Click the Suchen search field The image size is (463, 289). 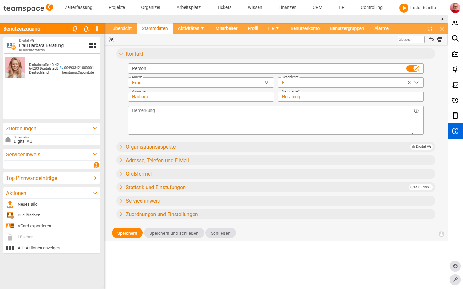pyautogui.click(x=411, y=39)
